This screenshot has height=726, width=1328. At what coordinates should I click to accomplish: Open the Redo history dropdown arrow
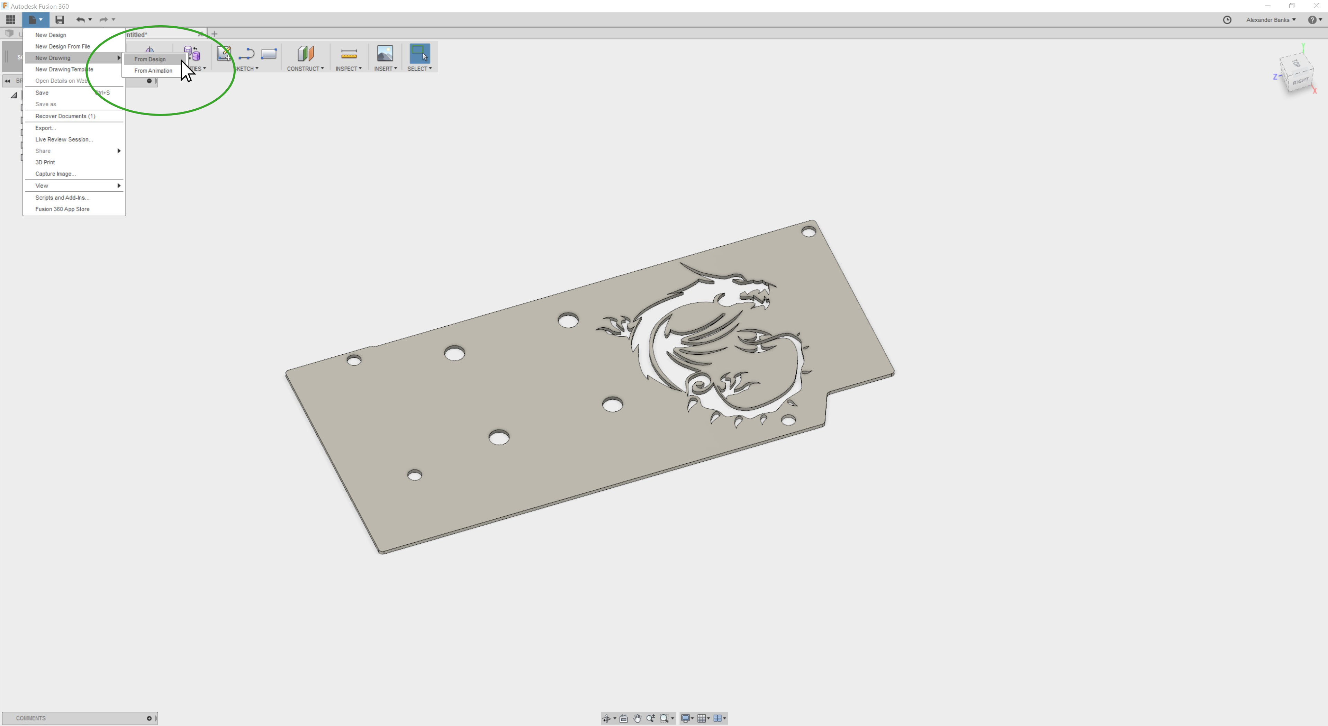114,20
